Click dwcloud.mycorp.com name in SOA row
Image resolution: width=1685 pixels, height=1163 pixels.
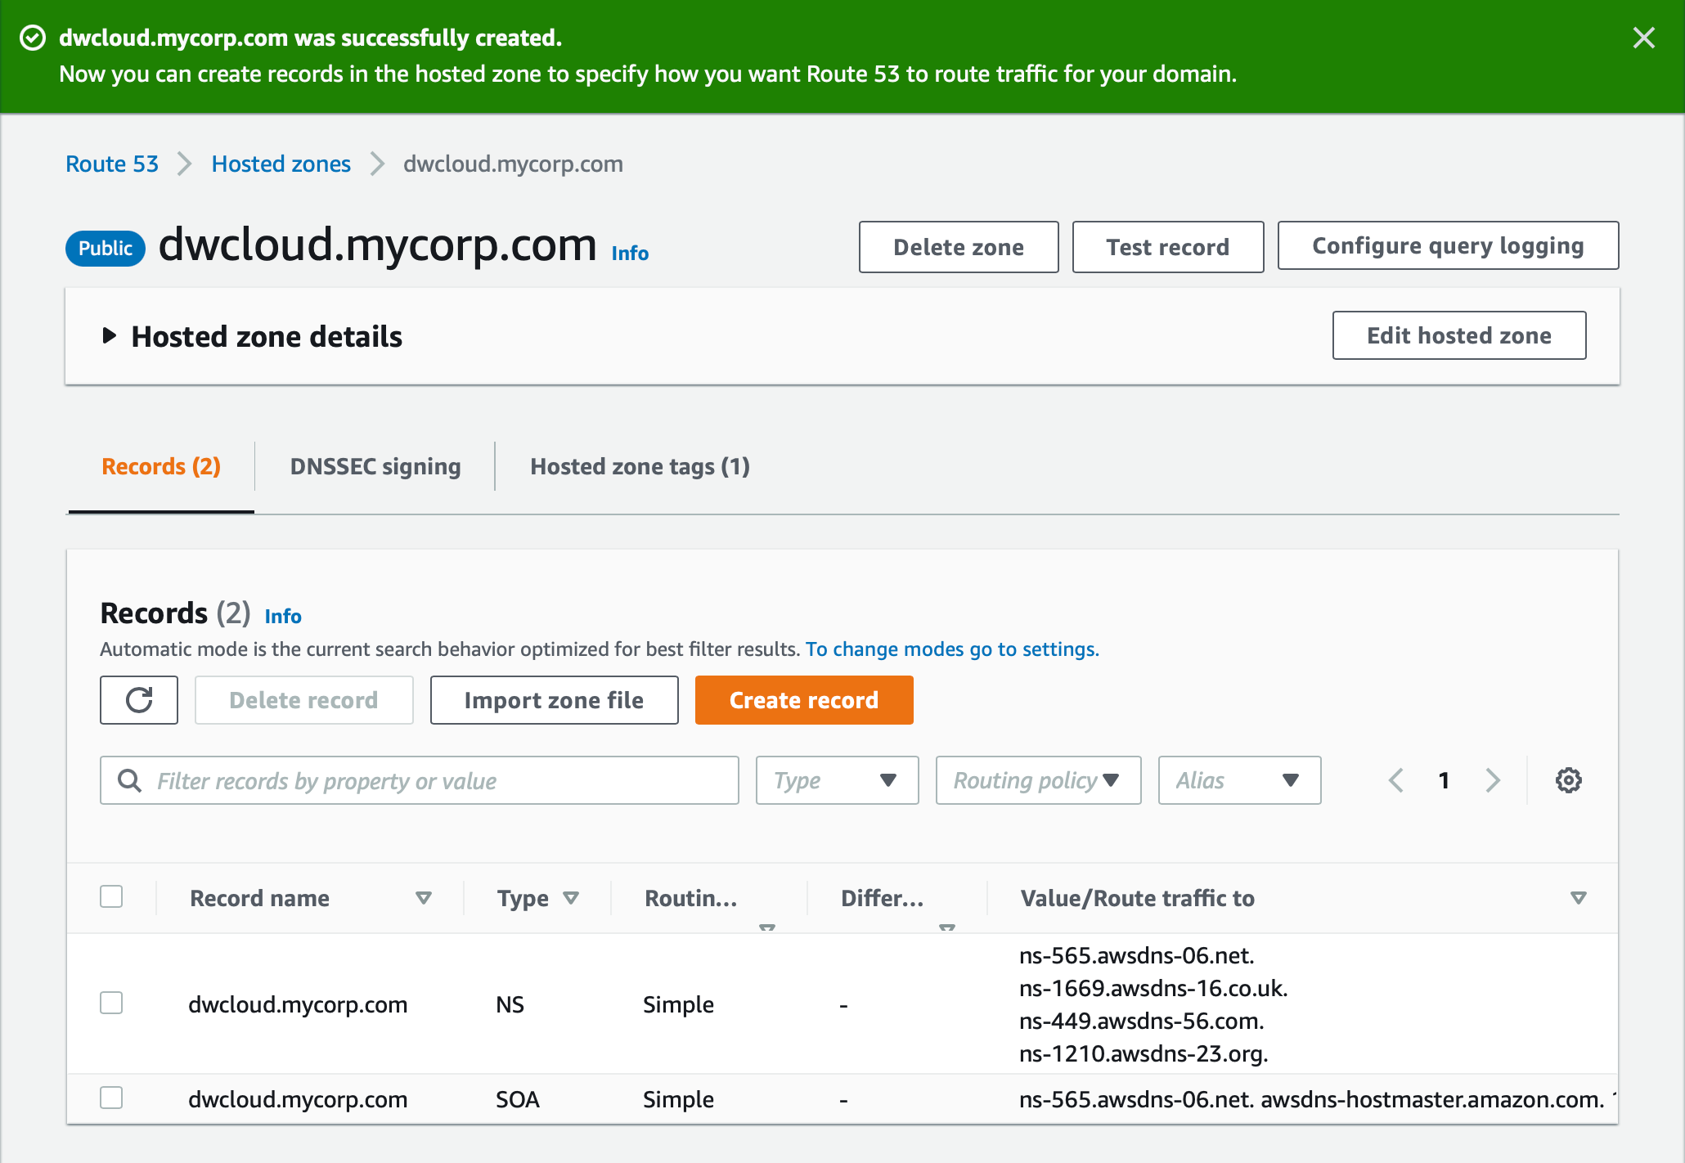(x=298, y=1099)
